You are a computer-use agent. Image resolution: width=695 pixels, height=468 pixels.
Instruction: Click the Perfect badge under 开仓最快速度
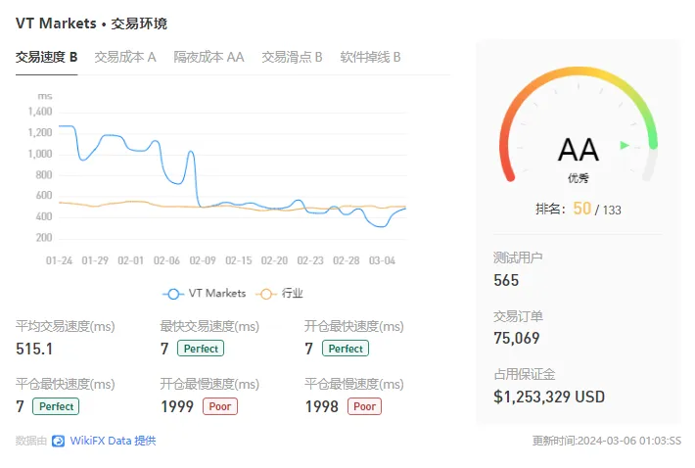[x=346, y=349]
